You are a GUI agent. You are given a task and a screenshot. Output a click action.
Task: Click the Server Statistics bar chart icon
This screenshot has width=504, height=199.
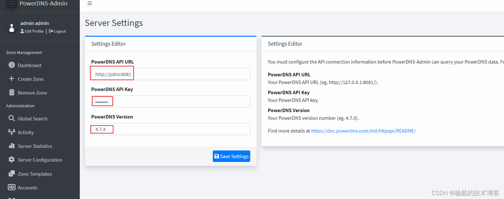point(12,146)
